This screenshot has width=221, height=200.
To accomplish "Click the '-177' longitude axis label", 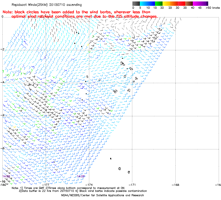I will click(x=46, y=185).
